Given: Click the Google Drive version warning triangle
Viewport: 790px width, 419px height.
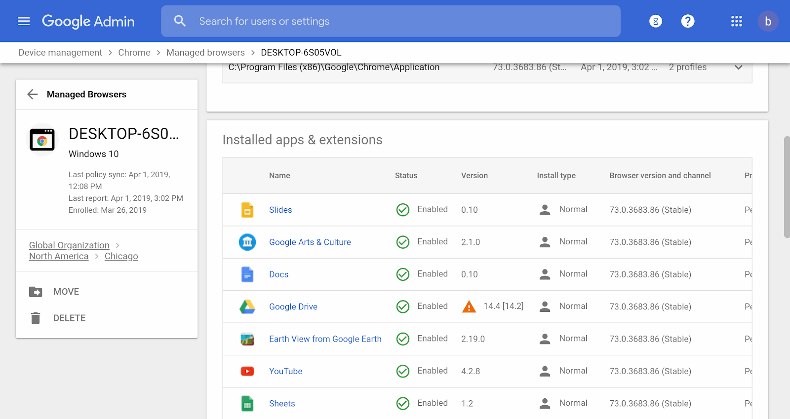Looking at the screenshot, I should tap(469, 307).
